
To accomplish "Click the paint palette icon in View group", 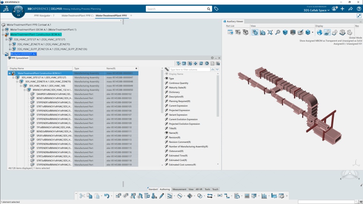I will [x=300, y=32].
